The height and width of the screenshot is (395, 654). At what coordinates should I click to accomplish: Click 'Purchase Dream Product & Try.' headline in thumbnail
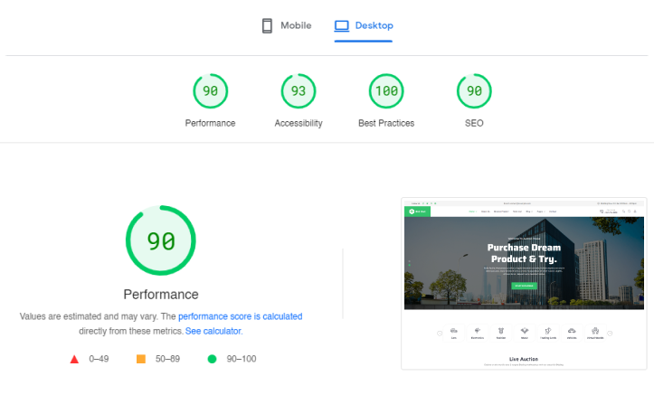[x=524, y=253]
